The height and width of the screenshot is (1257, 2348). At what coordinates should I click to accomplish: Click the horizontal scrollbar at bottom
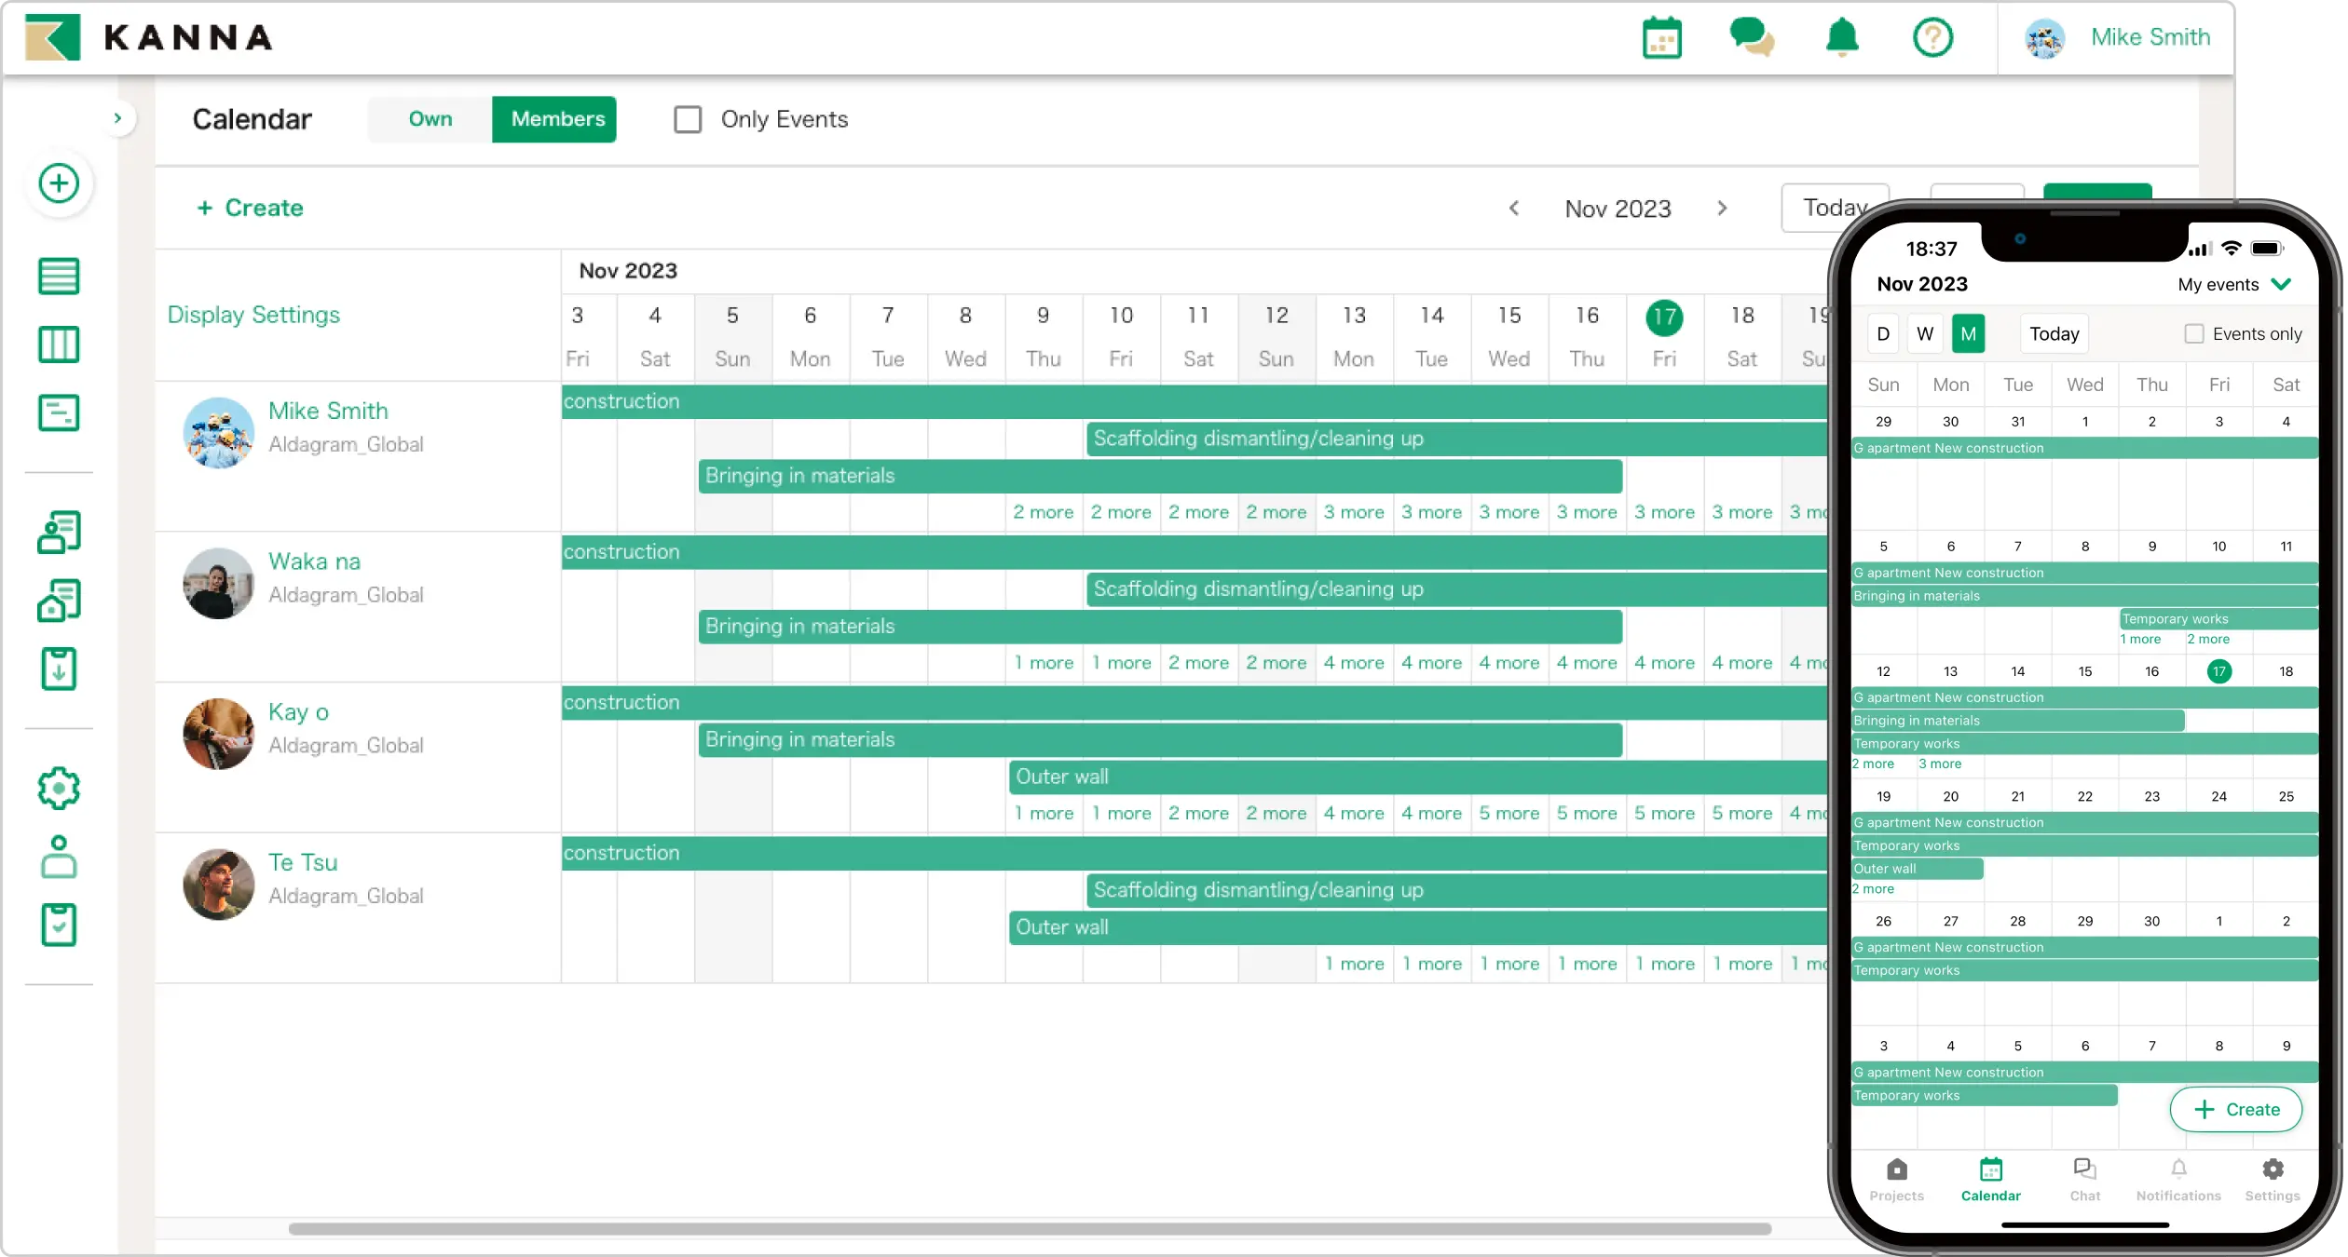point(1029,1229)
